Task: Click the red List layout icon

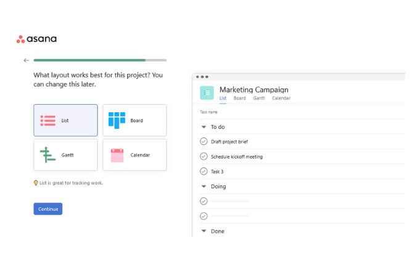Action: pos(48,120)
